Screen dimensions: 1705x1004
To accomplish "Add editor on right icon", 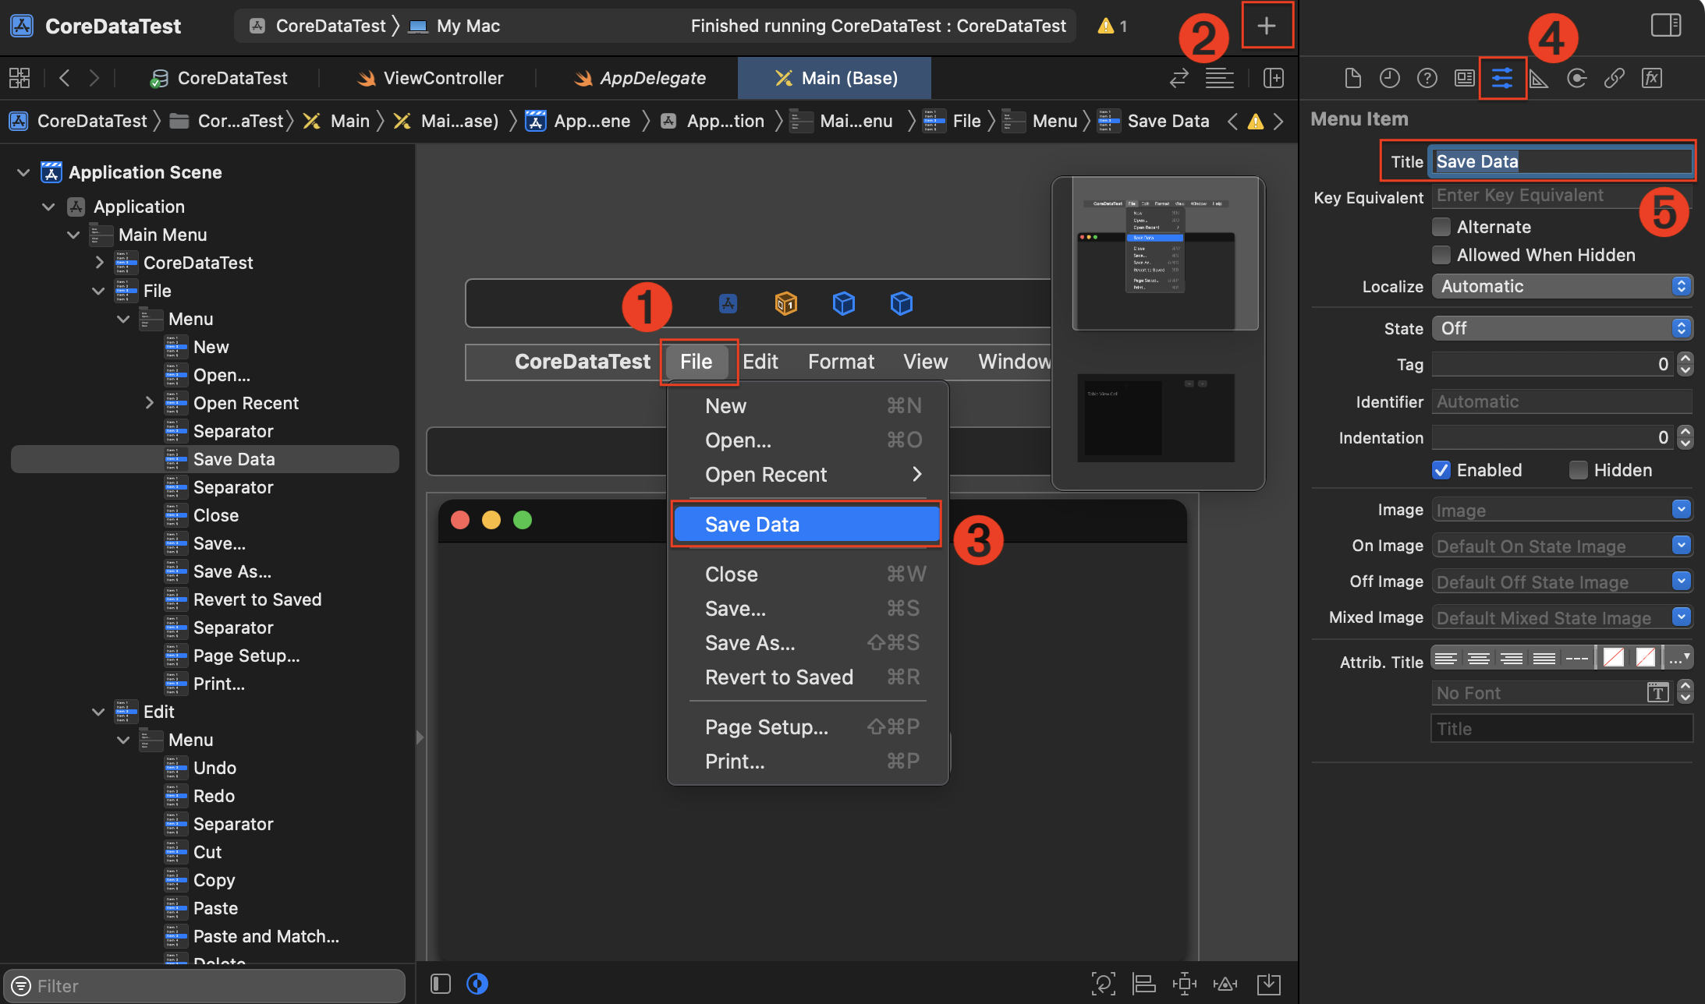I will [1273, 78].
